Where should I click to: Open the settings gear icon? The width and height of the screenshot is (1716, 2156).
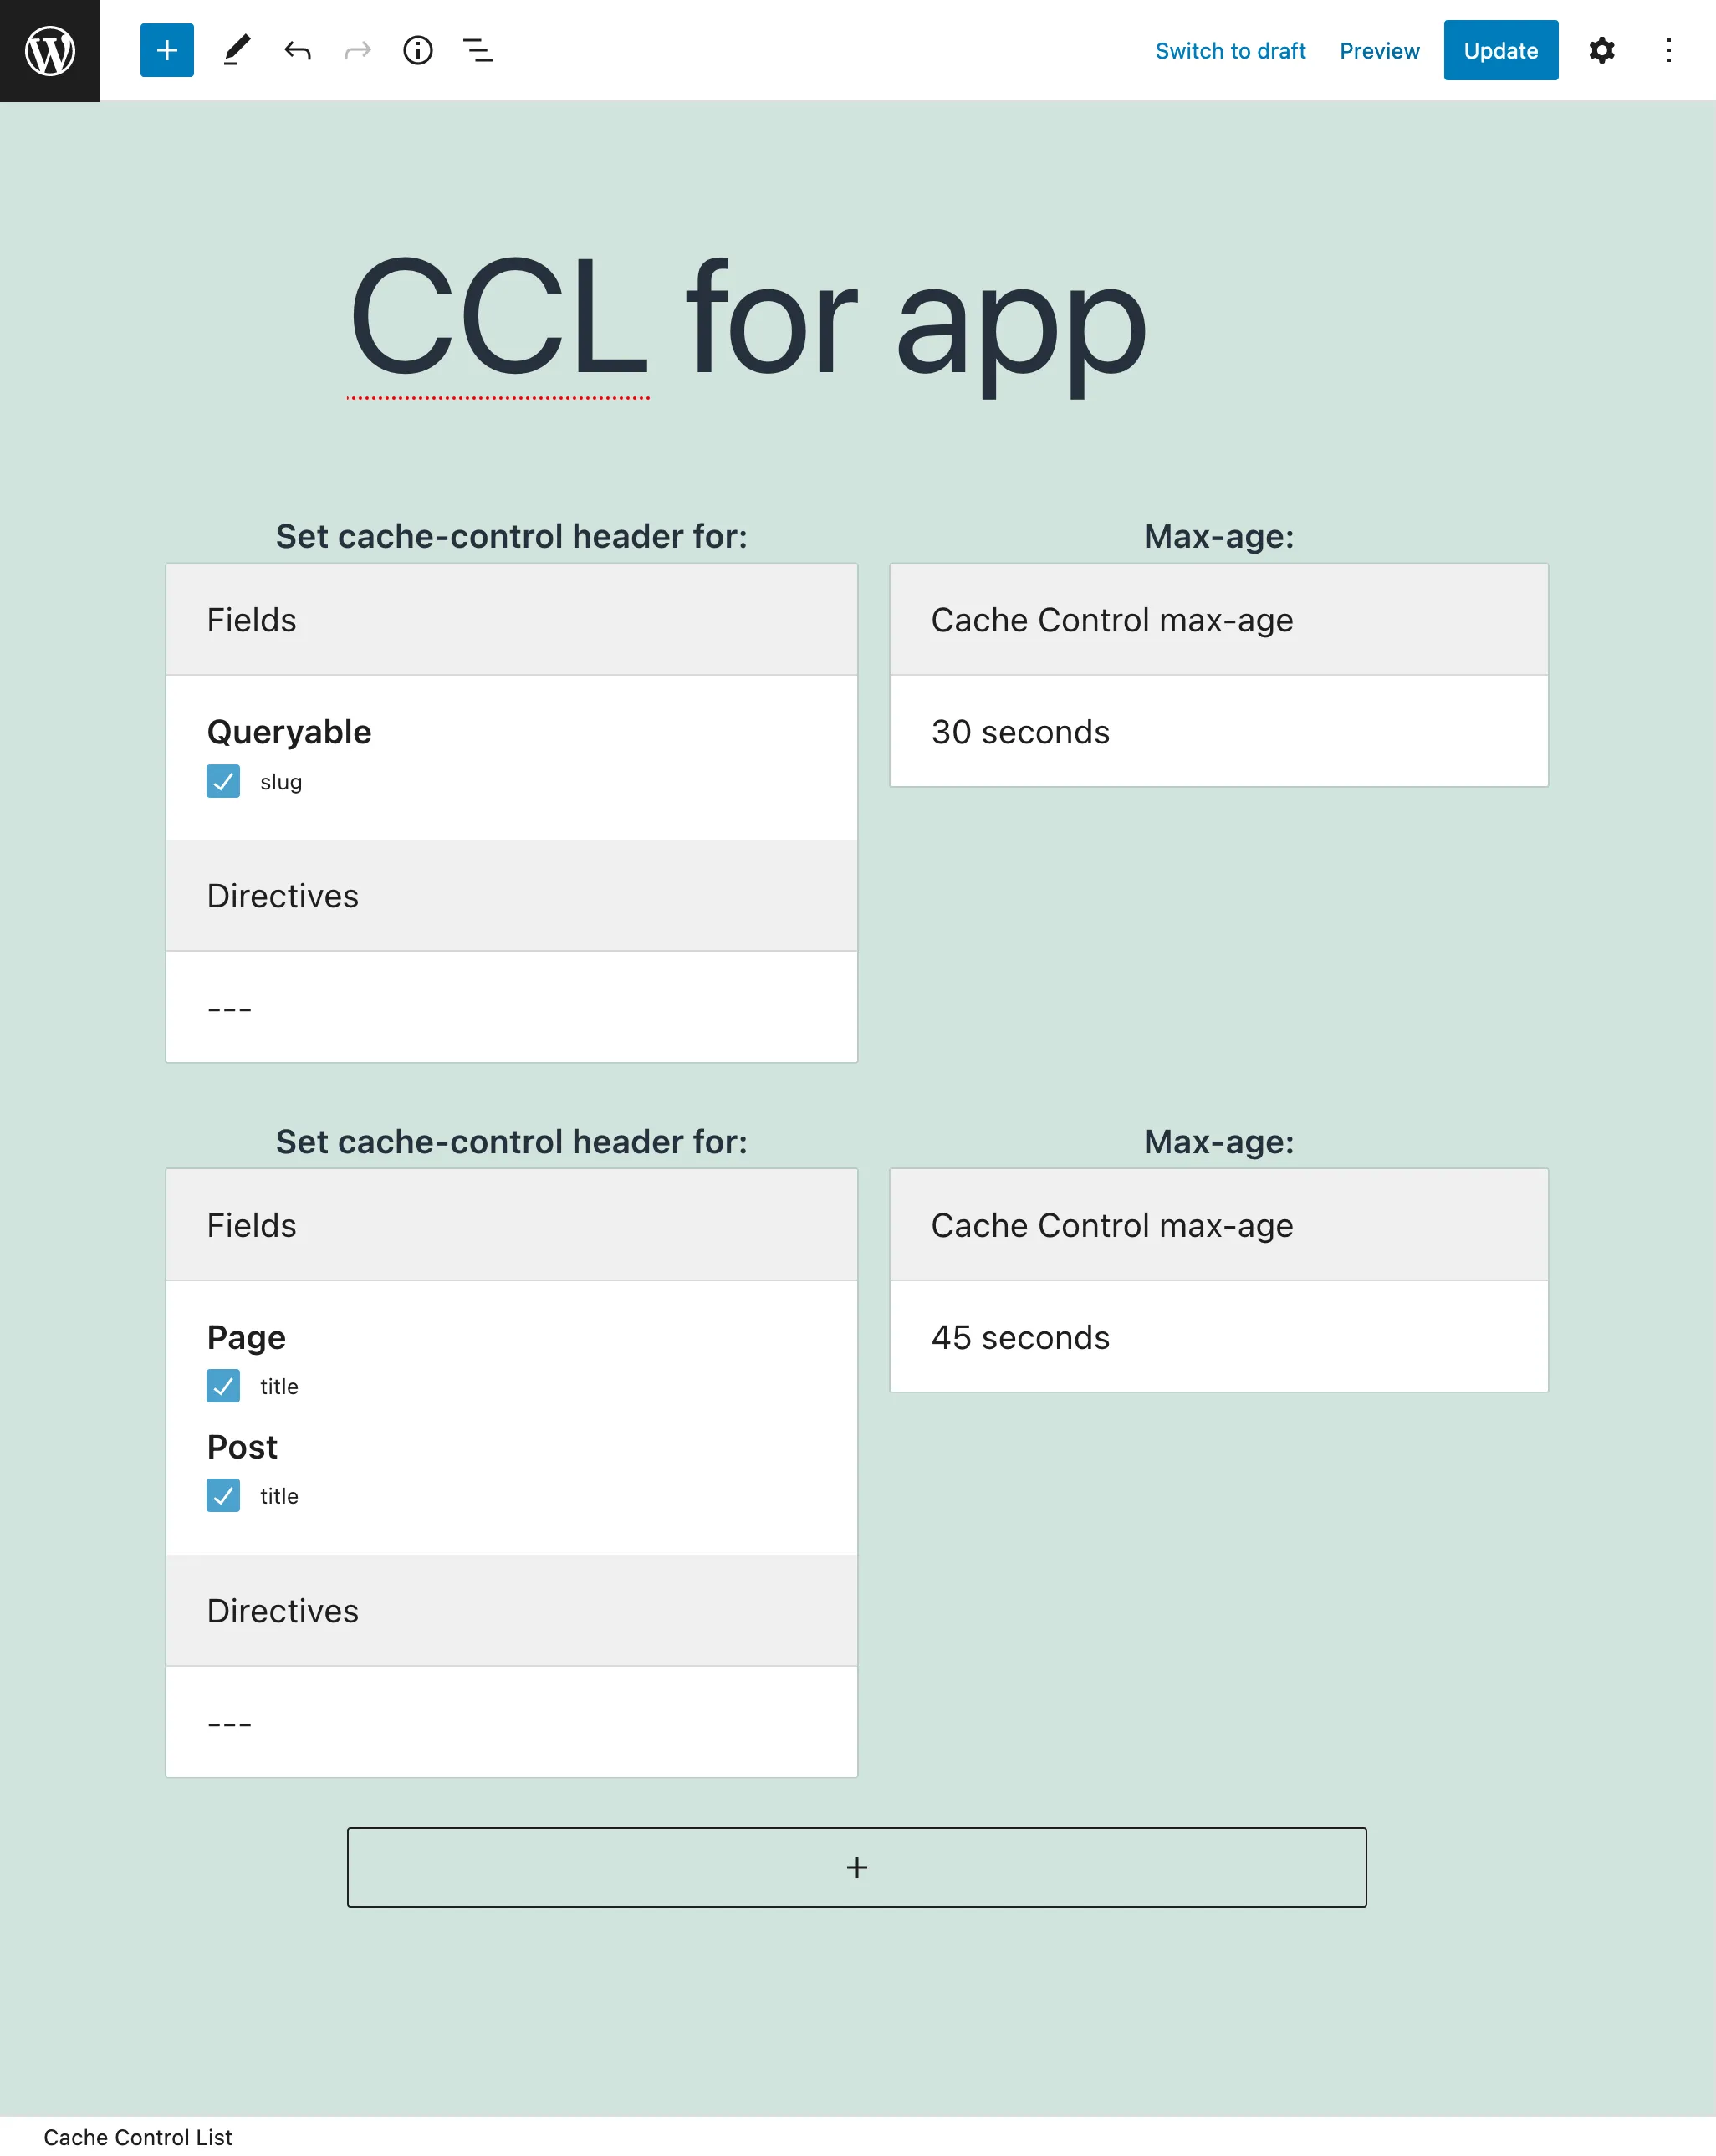1602,51
